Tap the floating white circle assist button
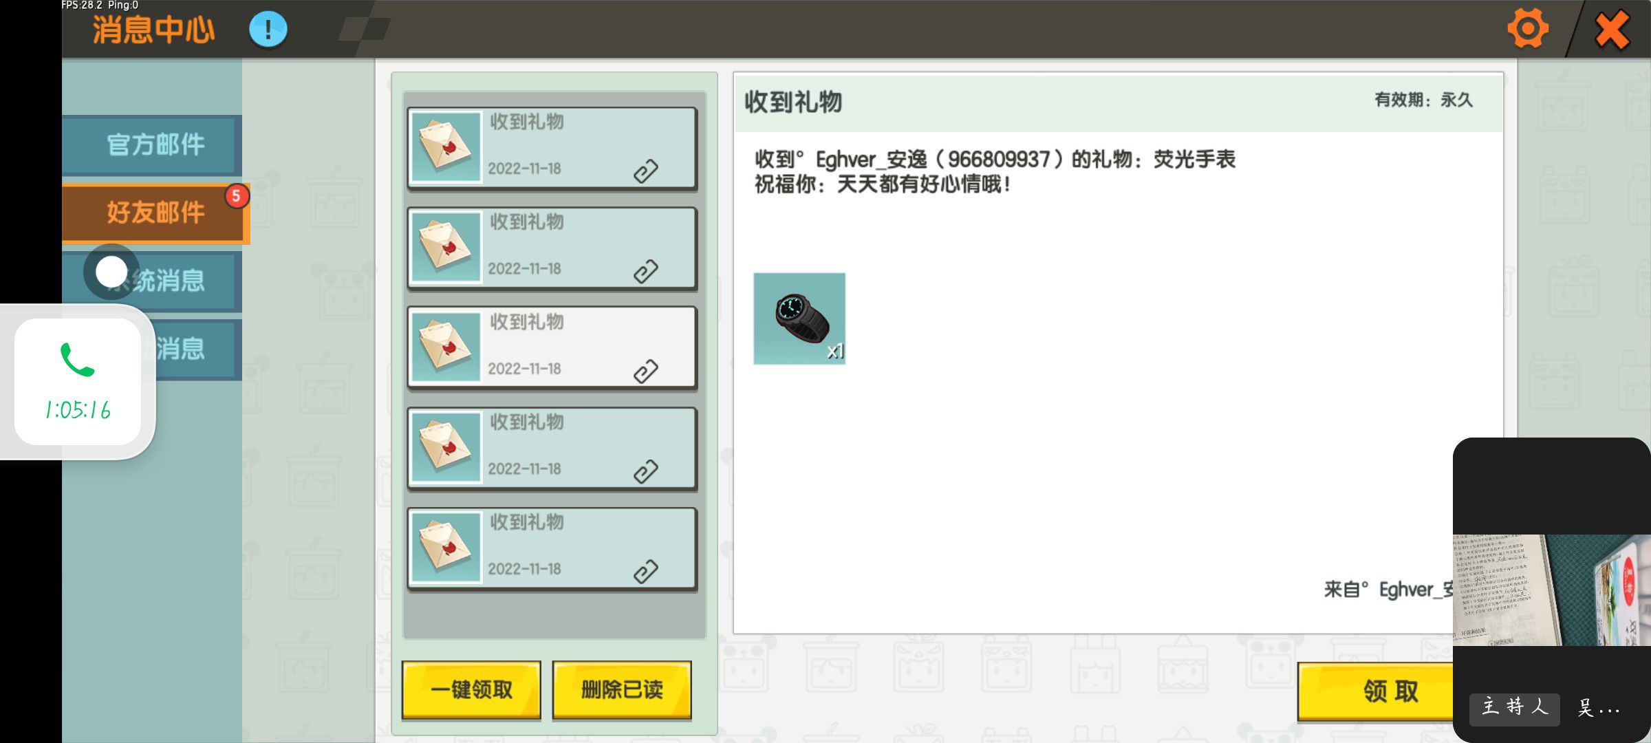 [x=111, y=272]
